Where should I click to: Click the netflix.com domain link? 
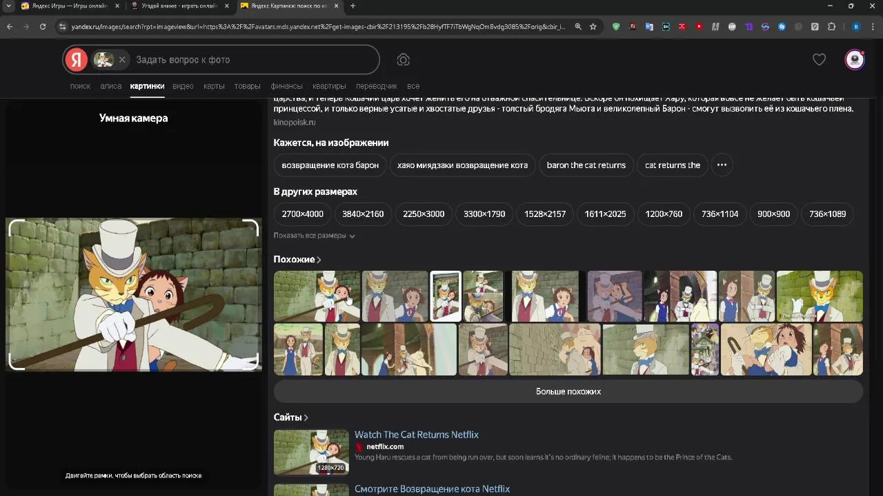click(385, 447)
